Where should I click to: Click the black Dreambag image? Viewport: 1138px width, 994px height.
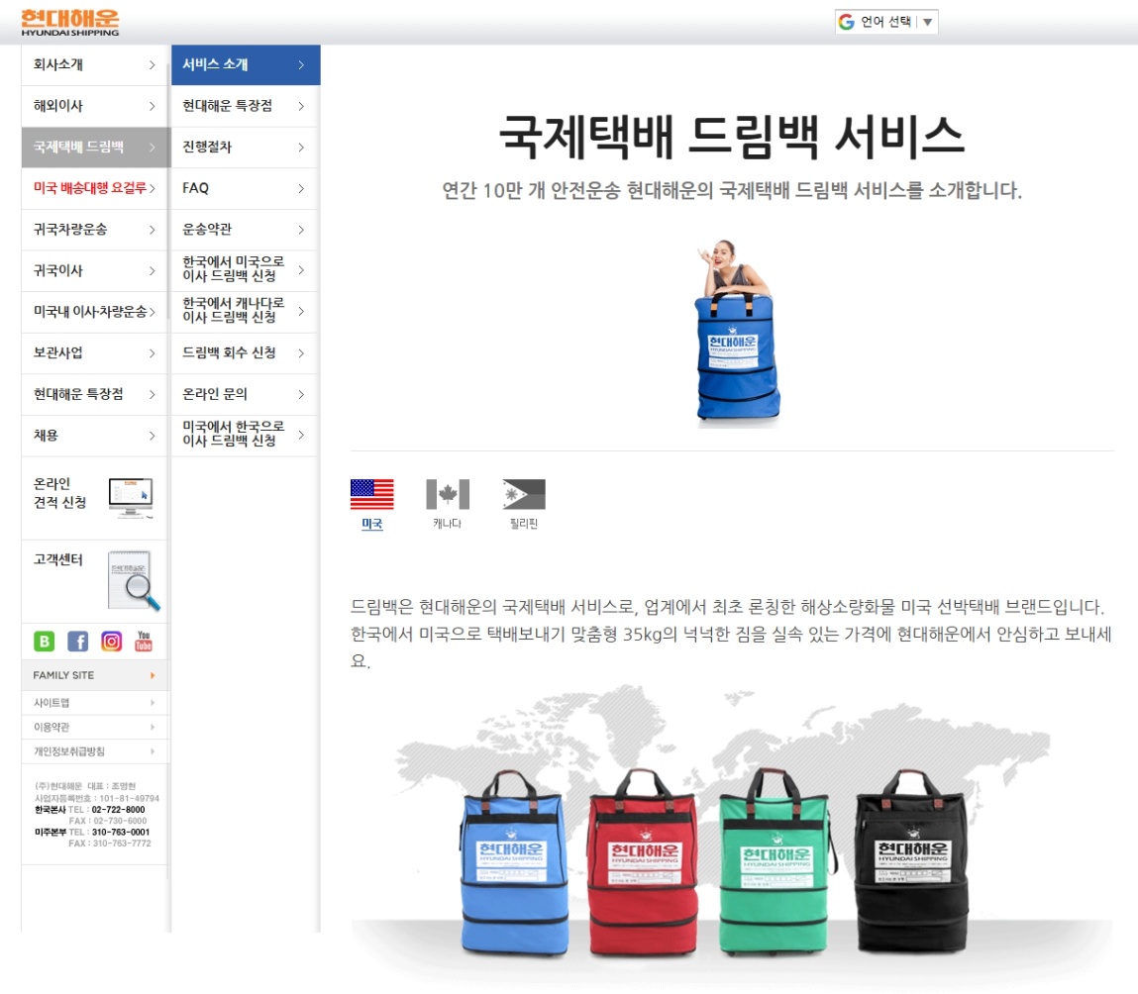[911, 862]
